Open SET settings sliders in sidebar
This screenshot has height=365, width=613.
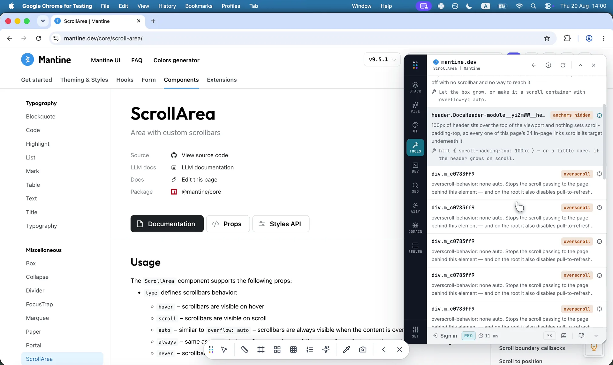coord(415,332)
